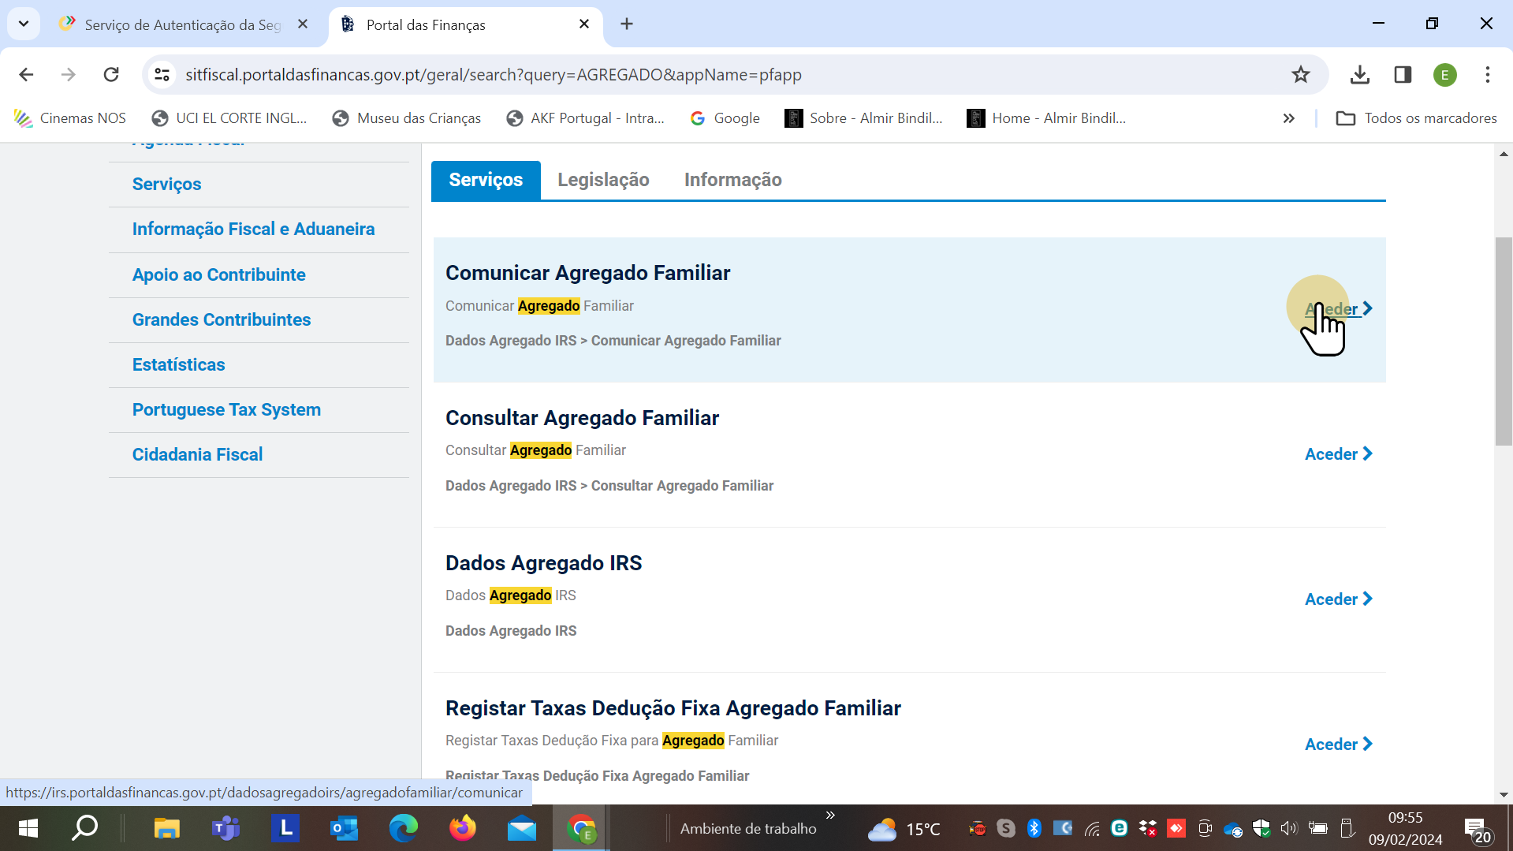1513x851 pixels.
Task: Click Aceder for Dados Agregado IRS
Action: [x=1338, y=599]
